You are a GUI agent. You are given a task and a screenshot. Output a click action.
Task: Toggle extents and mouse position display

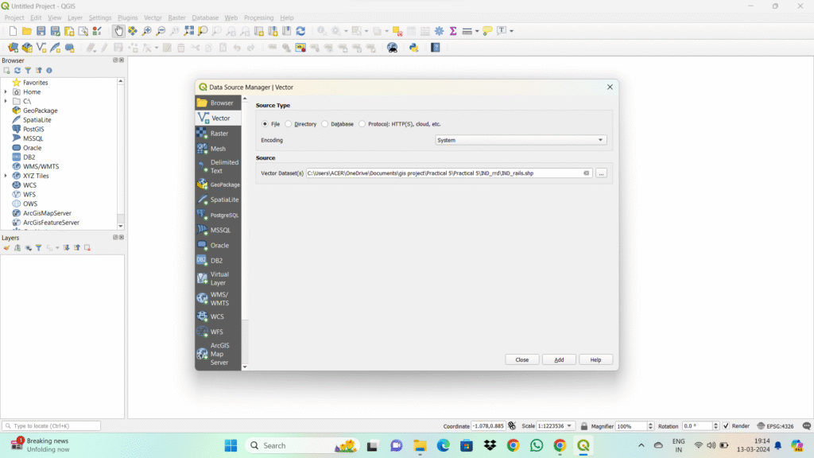pos(513,426)
